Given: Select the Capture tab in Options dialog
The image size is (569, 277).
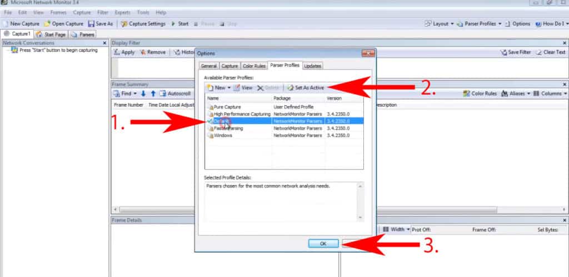Looking at the screenshot, I should coord(229,66).
